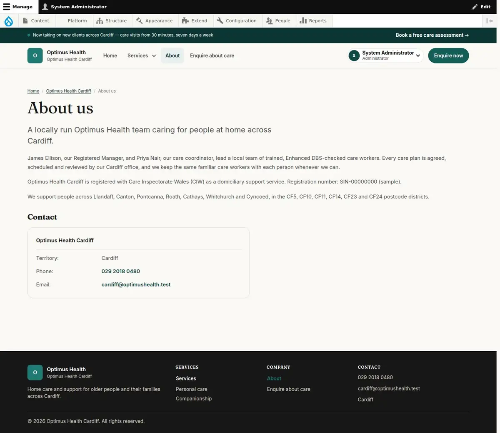The height and width of the screenshot is (433, 500).
Task: Click the Home breadcrumb link
Action: coord(33,91)
